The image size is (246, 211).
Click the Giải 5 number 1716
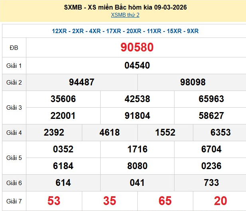pos(137,149)
